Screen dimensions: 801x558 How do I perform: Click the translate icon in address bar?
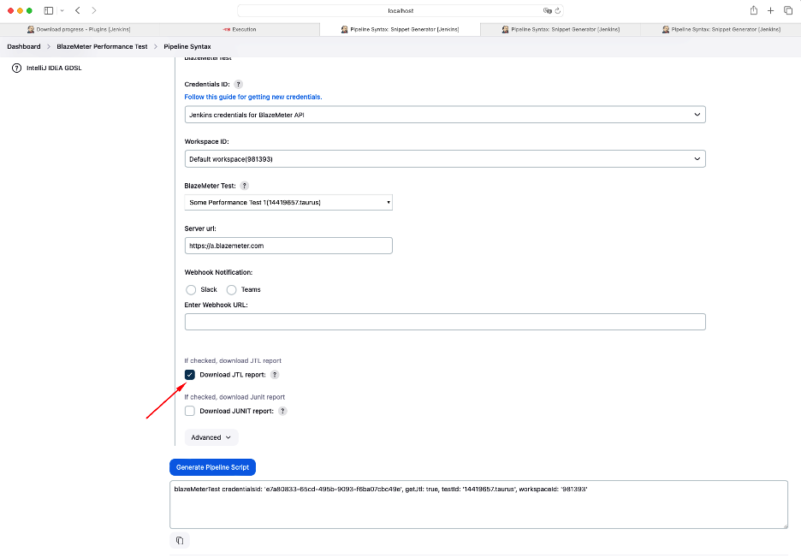(x=547, y=11)
